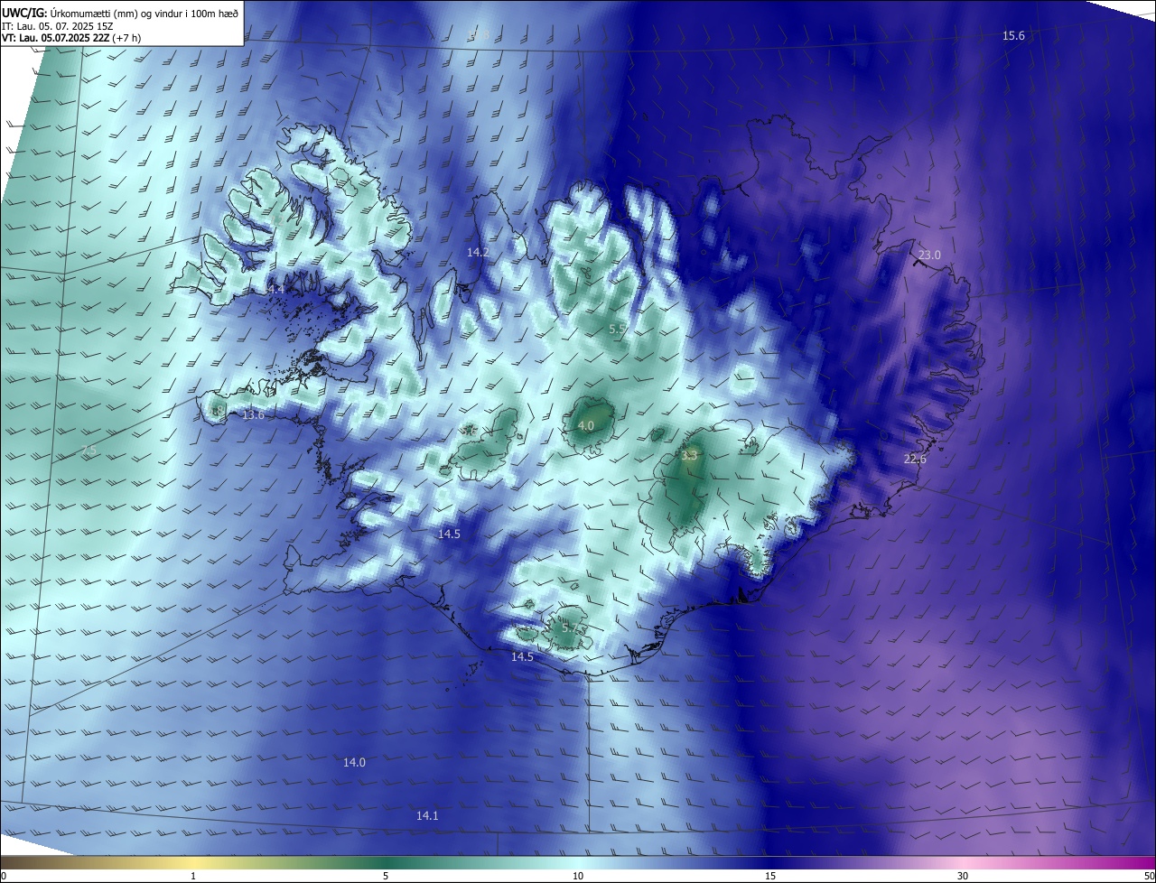Click the 'IT: Lau. 05. 07. 2025 15Z' line
The height and width of the screenshot is (883, 1156).
(57, 26)
